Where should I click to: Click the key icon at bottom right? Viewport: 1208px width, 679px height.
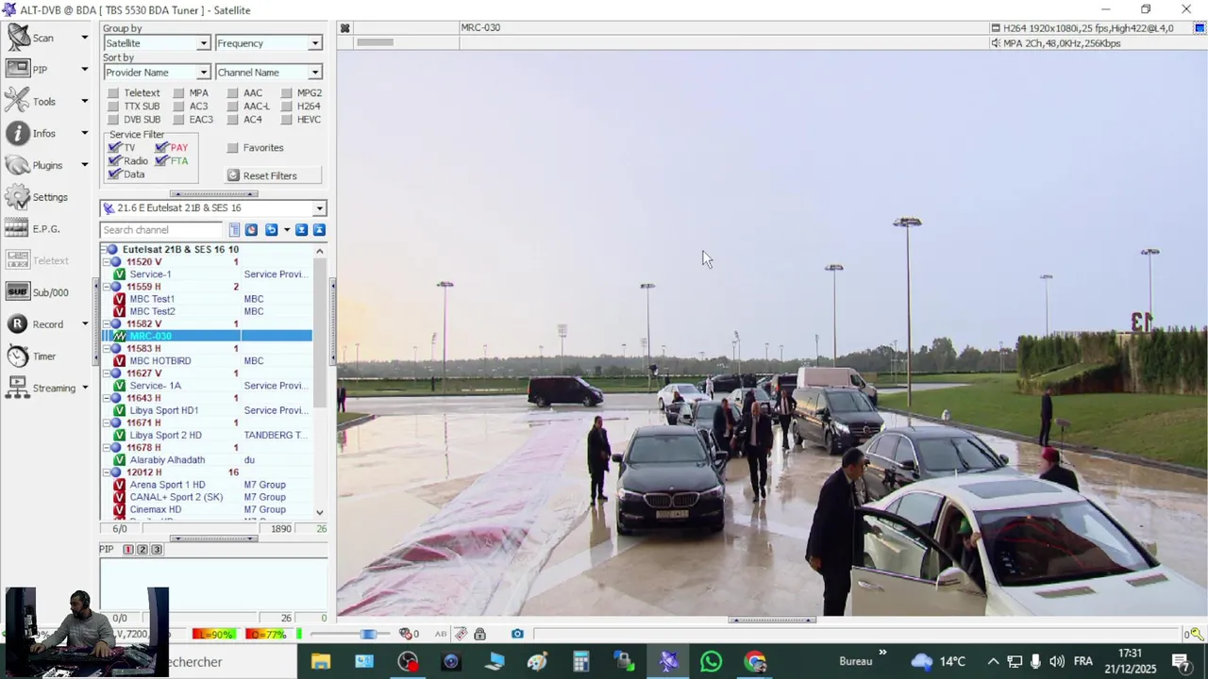click(x=1197, y=635)
